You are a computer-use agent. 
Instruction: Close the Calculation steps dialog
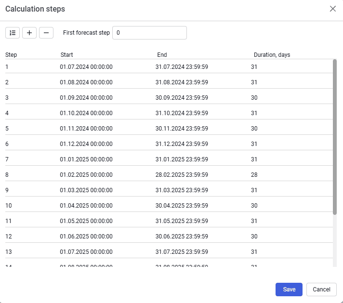click(x=333, y=9)
